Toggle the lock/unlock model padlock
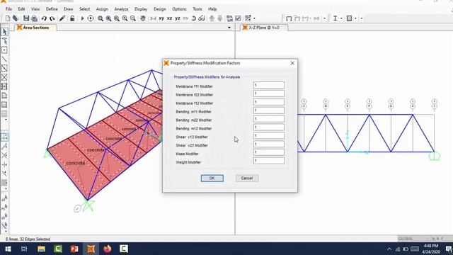The height and width of the screenshot is (255, 453). (x=72, y=18)
